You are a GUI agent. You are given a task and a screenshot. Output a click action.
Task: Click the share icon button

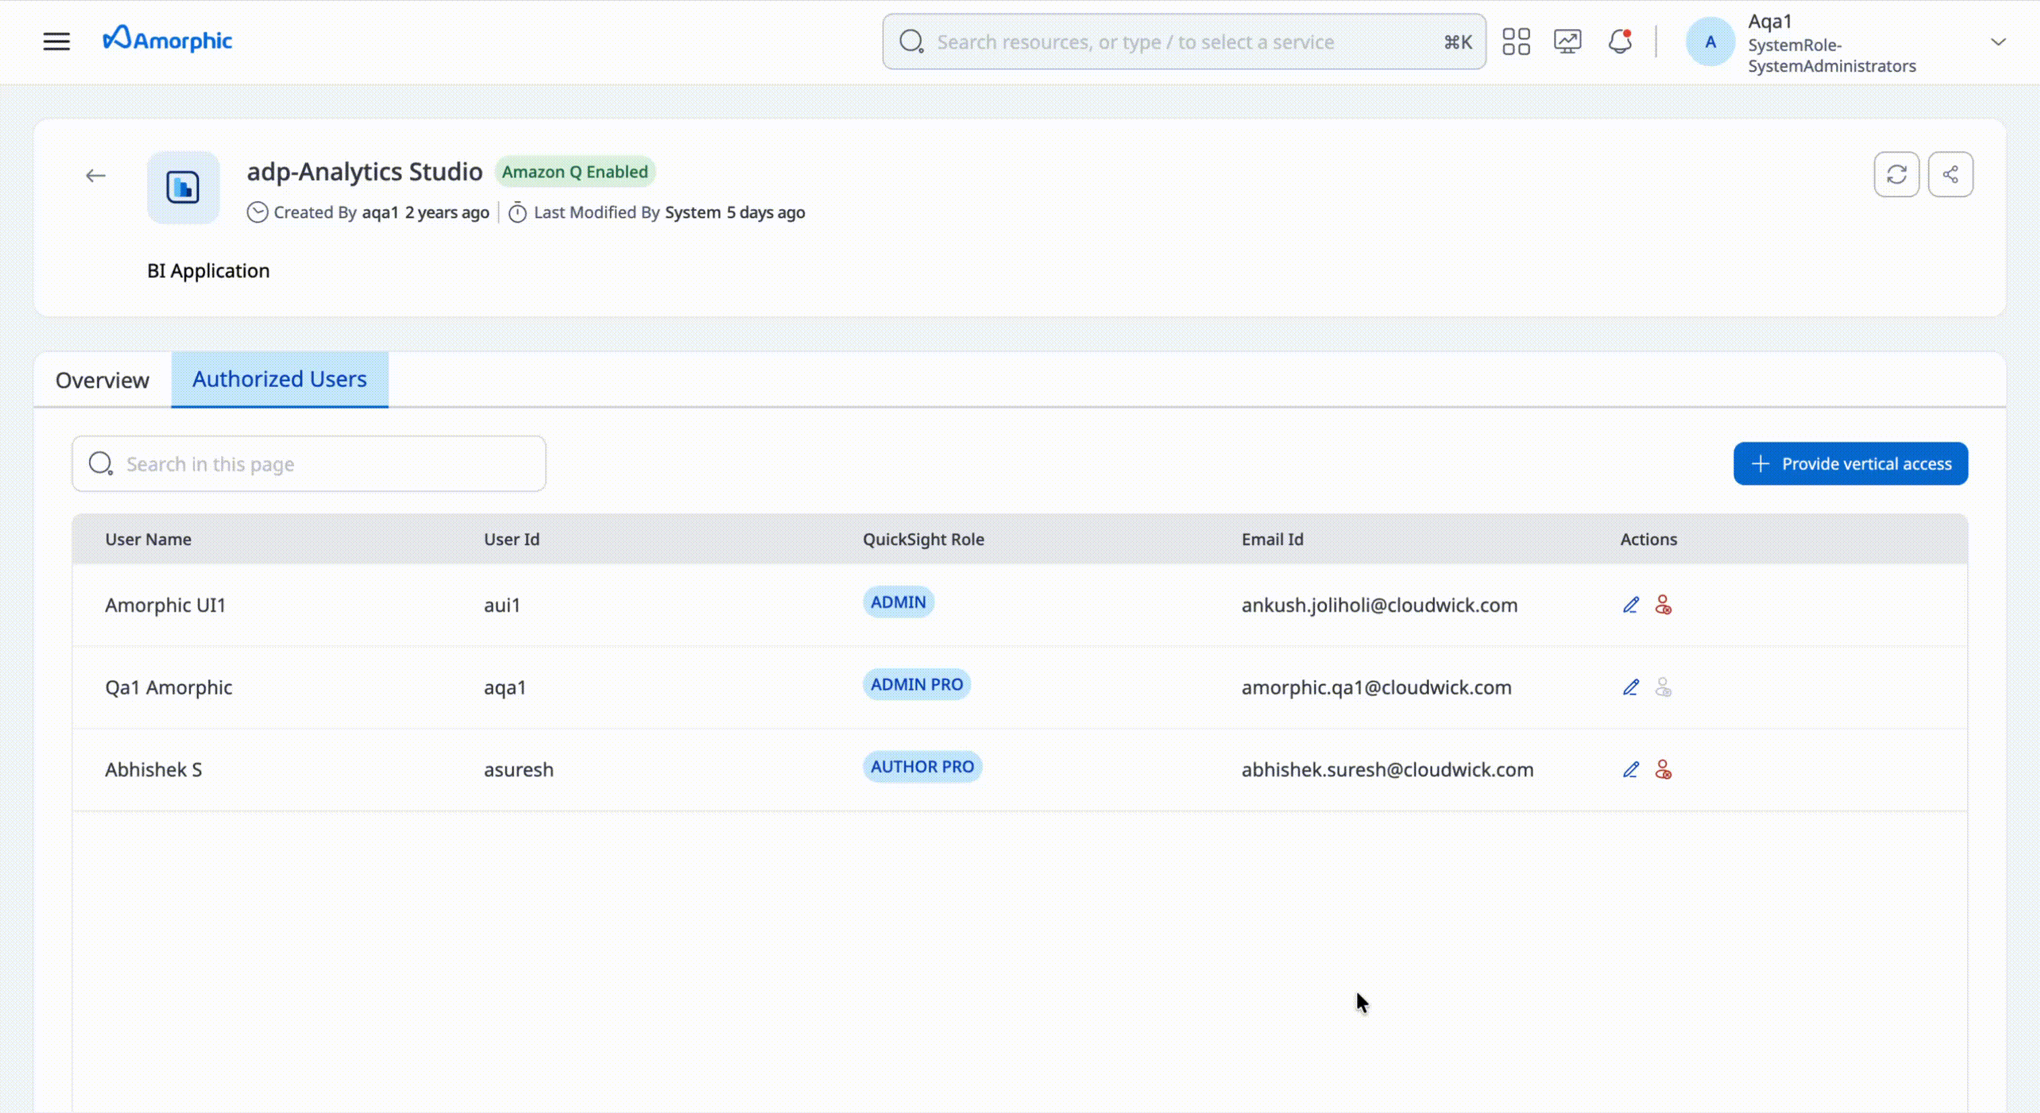click(1950, 174)
